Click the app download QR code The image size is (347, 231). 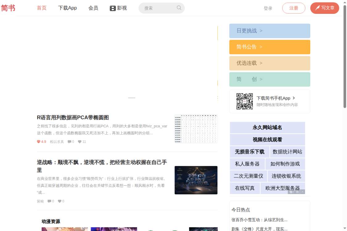pos(245,101)
